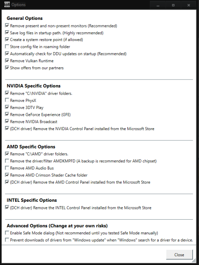Enable Remove AMD Audio Bus

[x=7, y=168]
